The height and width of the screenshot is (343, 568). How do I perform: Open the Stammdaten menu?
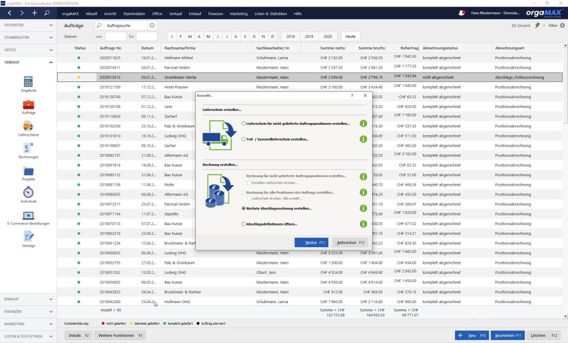click(134, 14)
